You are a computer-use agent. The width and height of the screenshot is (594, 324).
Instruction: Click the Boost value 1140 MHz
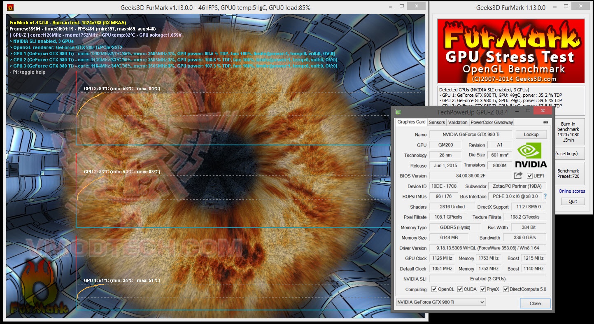click(533, 268)
